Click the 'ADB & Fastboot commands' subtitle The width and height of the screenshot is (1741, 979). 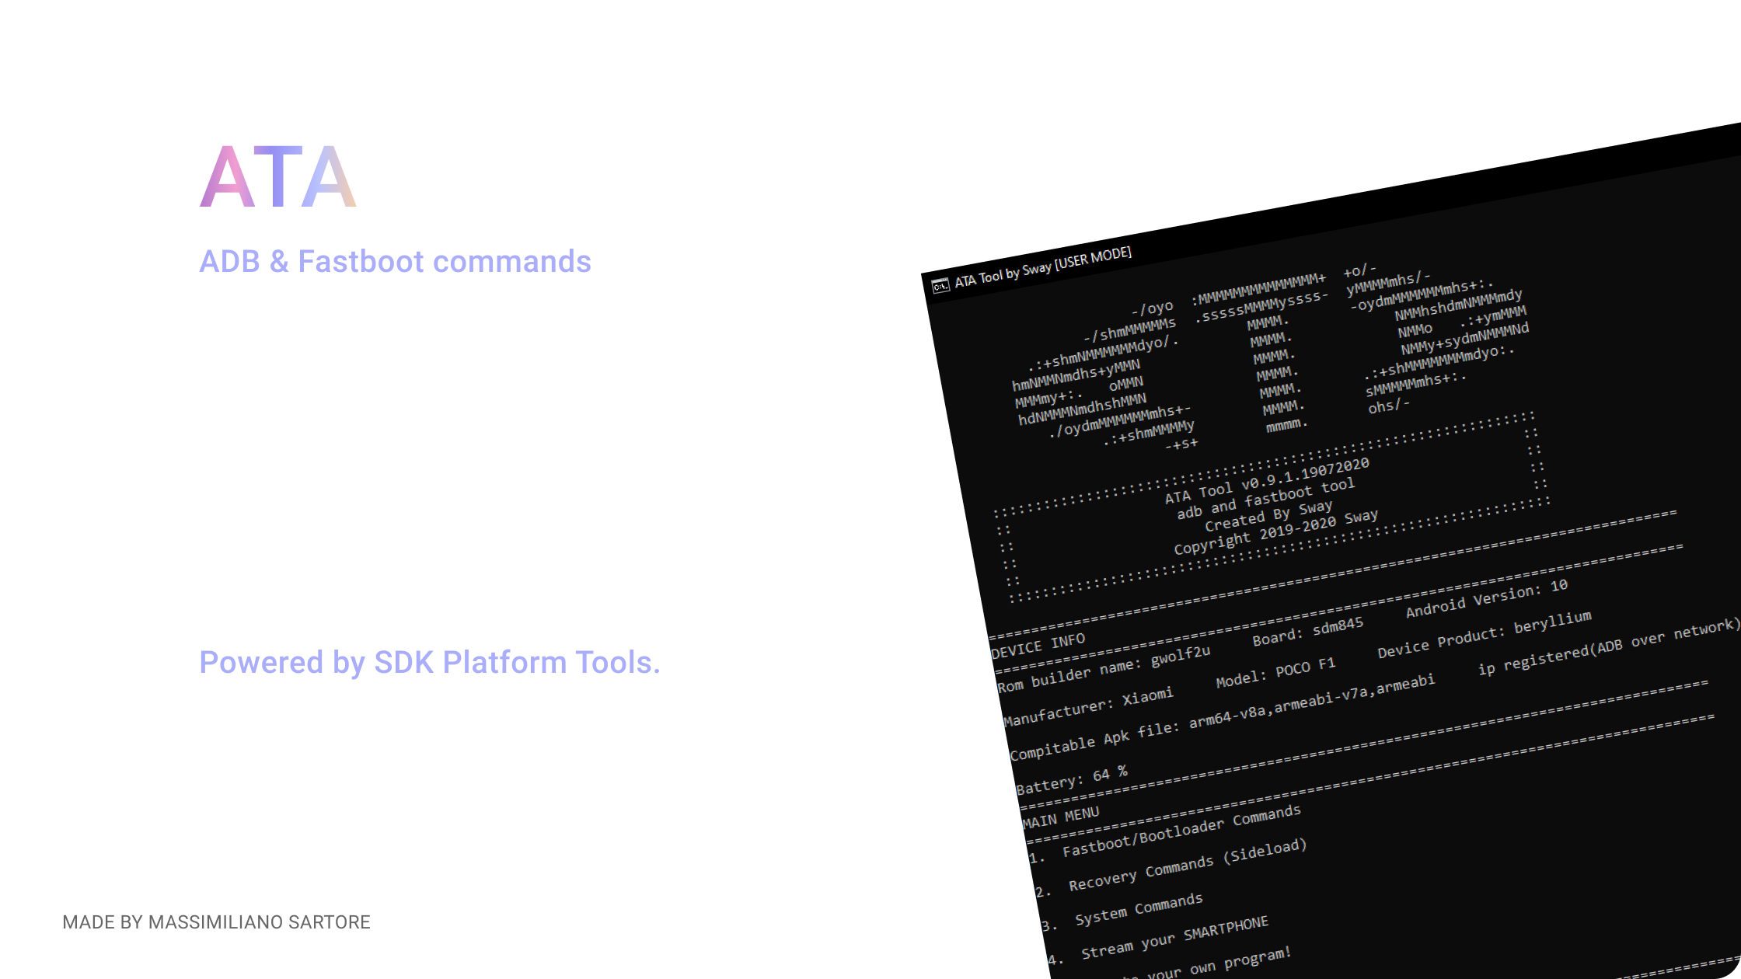tap(395, 262)
